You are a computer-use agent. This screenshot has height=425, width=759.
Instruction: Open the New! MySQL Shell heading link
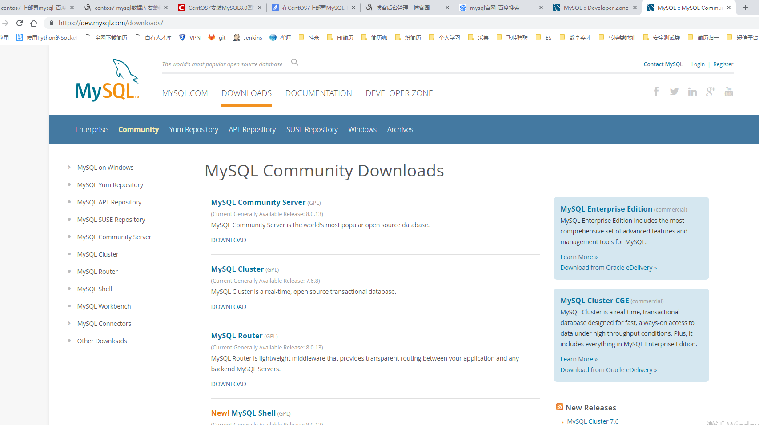click(x=243, y=413)
